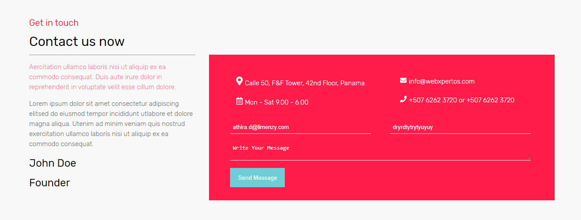Screen dimensions: 581x220
Task: Click the envelope email icon
Action: pyautogui.click(x=403, y=80)
